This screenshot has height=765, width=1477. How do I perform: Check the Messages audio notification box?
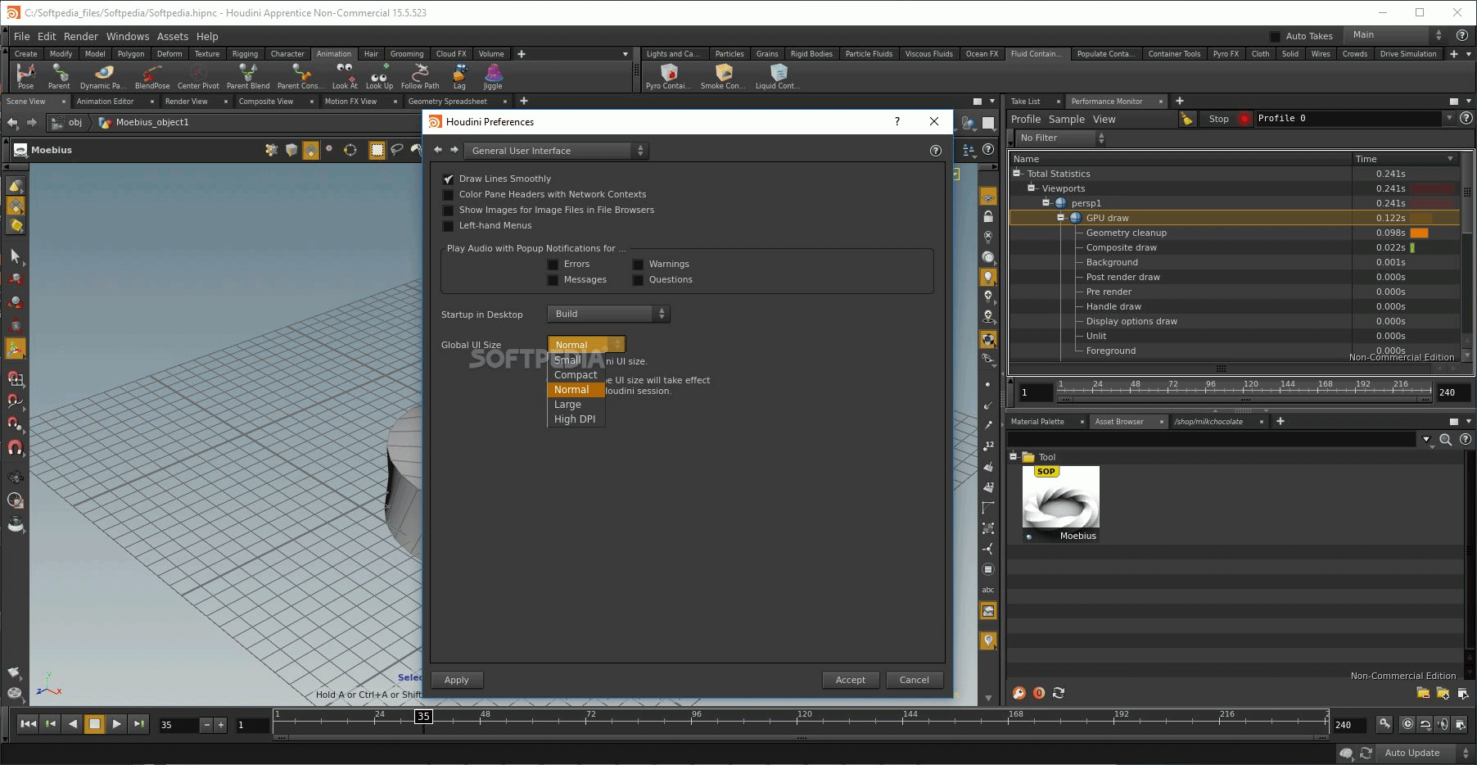coord(553,279)
